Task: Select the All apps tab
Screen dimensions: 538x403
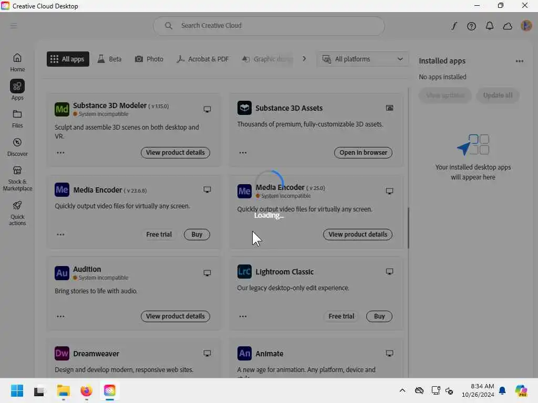Action: (x=68, y=59)
